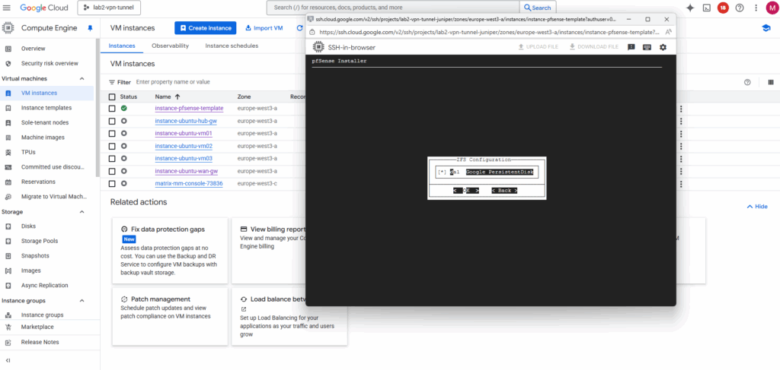Open the help question mark menu

[740, 8]
